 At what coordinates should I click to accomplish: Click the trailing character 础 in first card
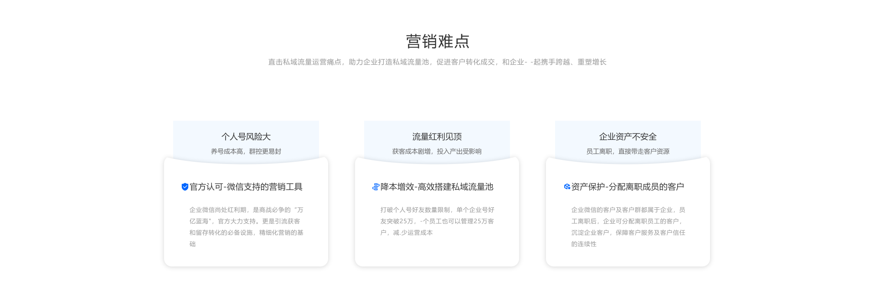pyautogui.click(x=193, y=244)
